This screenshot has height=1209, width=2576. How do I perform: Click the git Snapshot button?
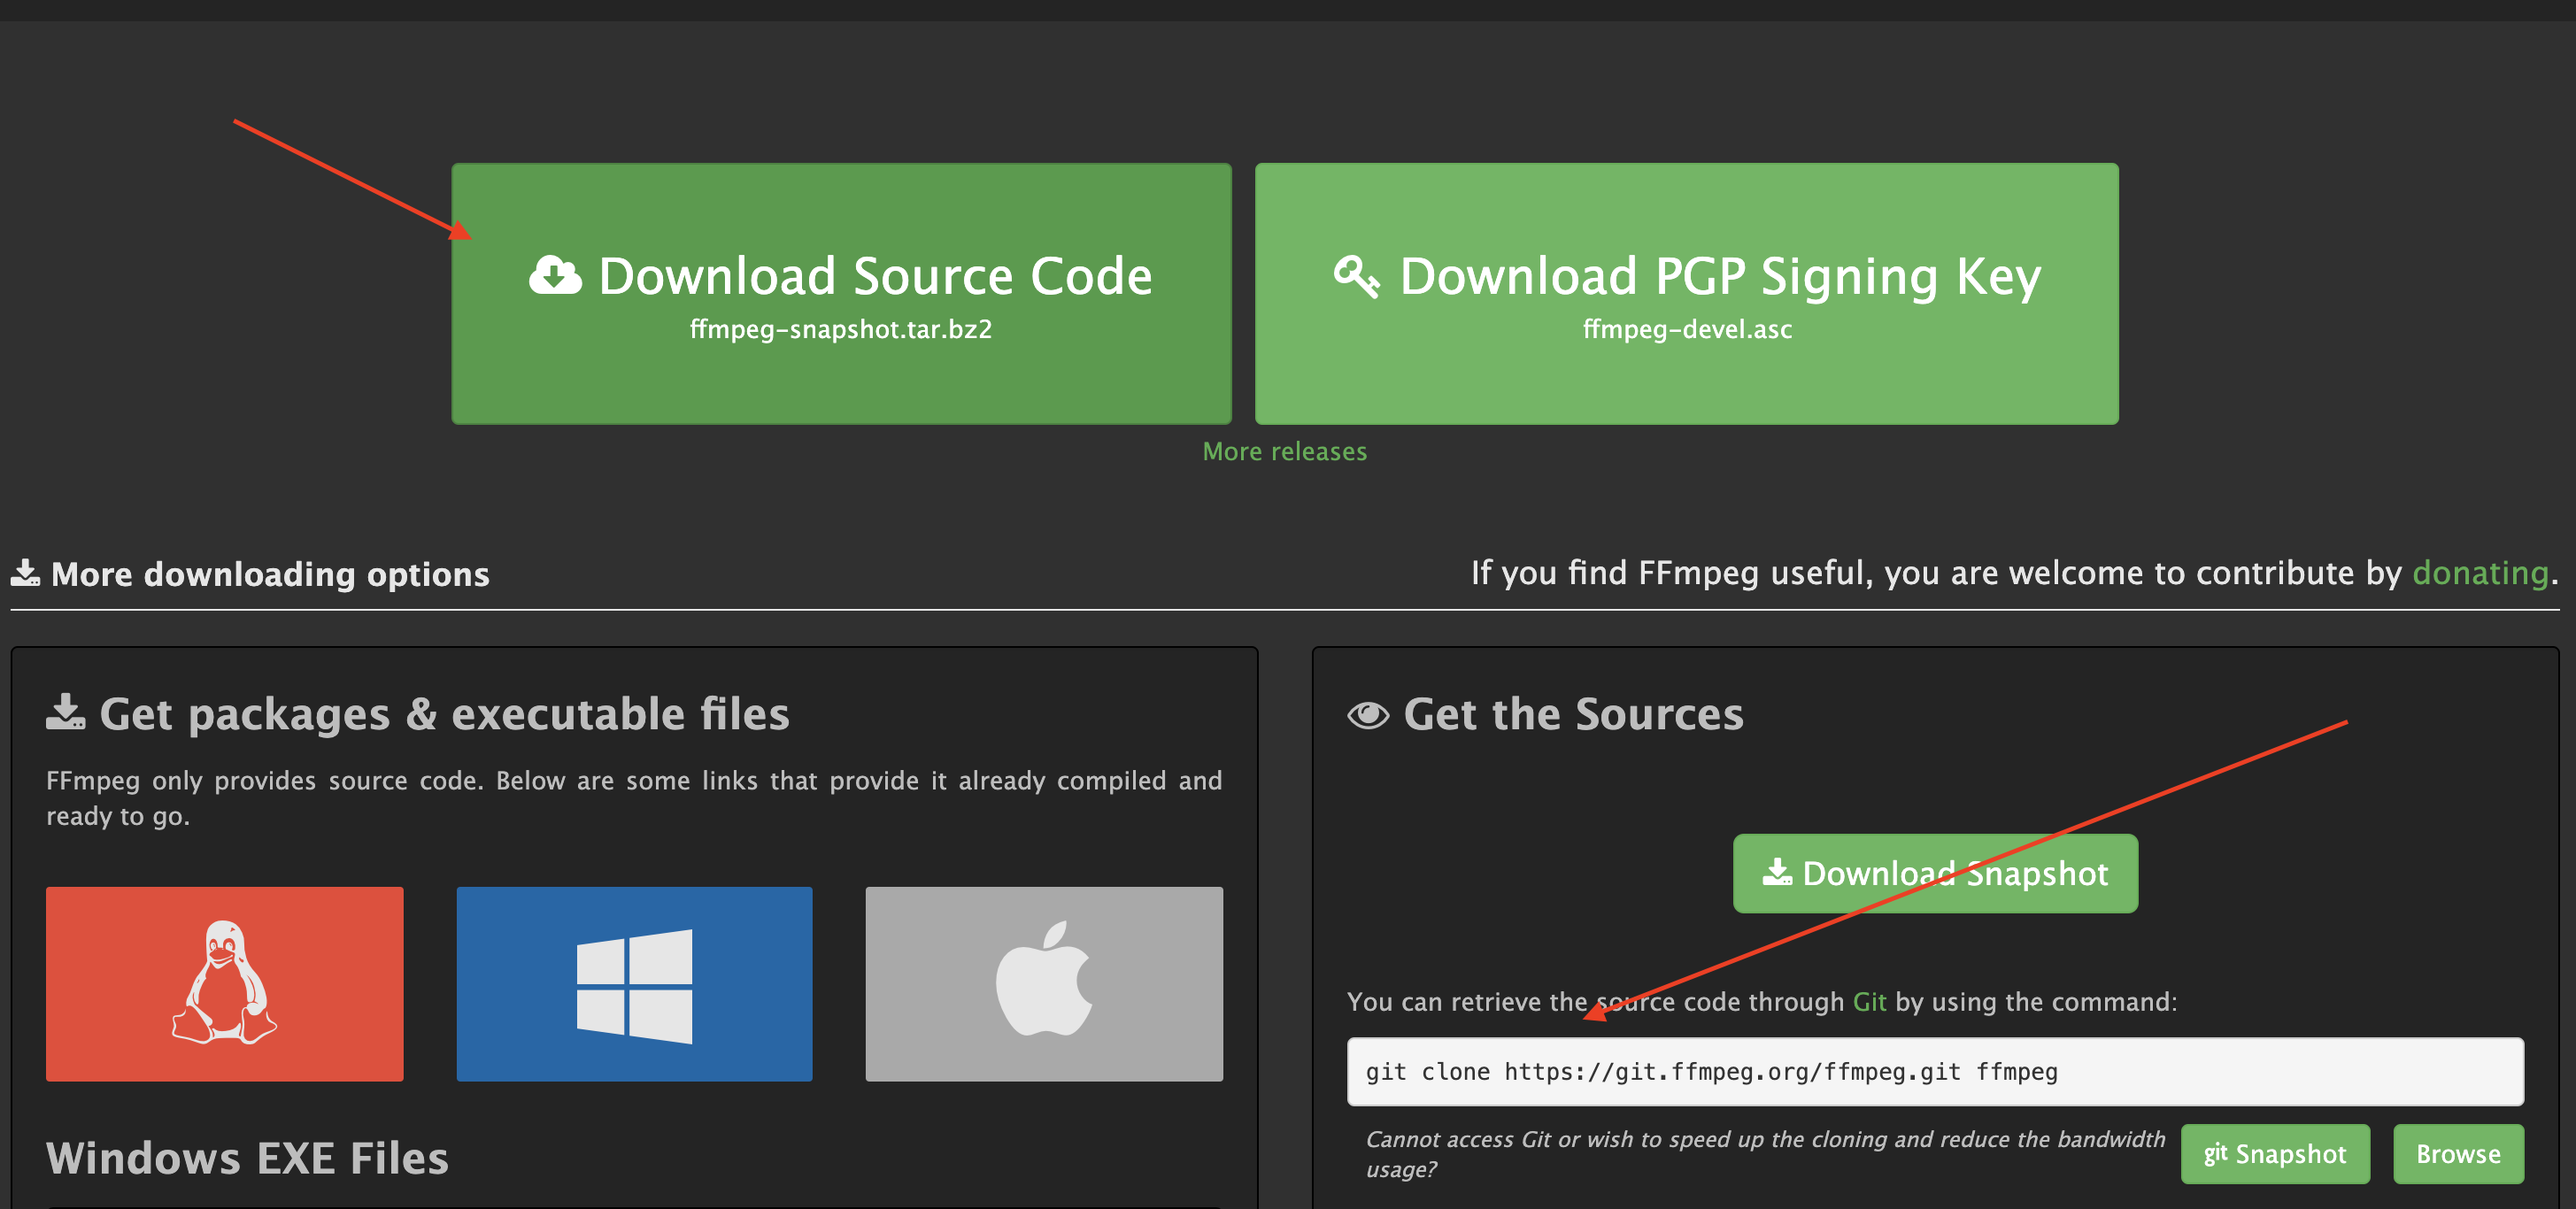coord(2275,1154)
